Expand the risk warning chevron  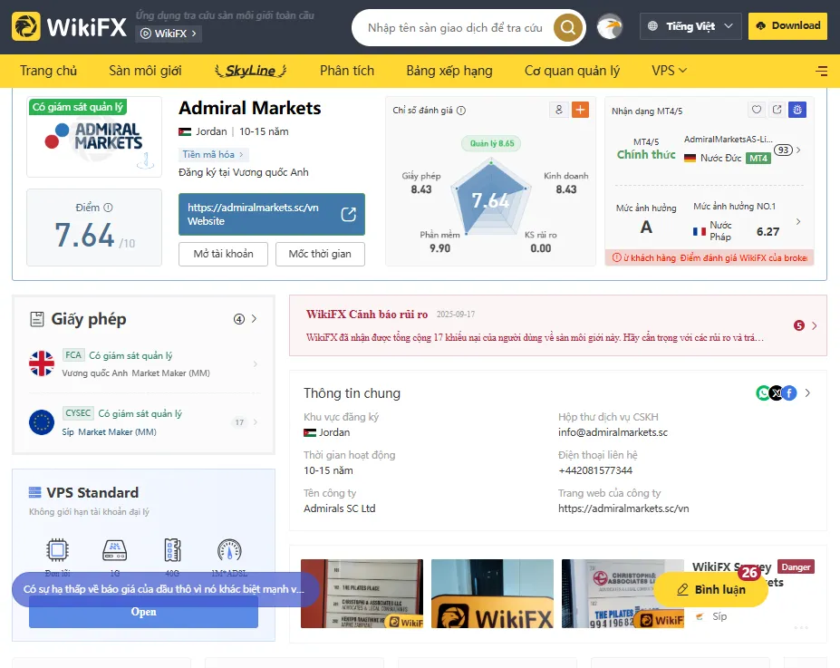pos(815,325)
